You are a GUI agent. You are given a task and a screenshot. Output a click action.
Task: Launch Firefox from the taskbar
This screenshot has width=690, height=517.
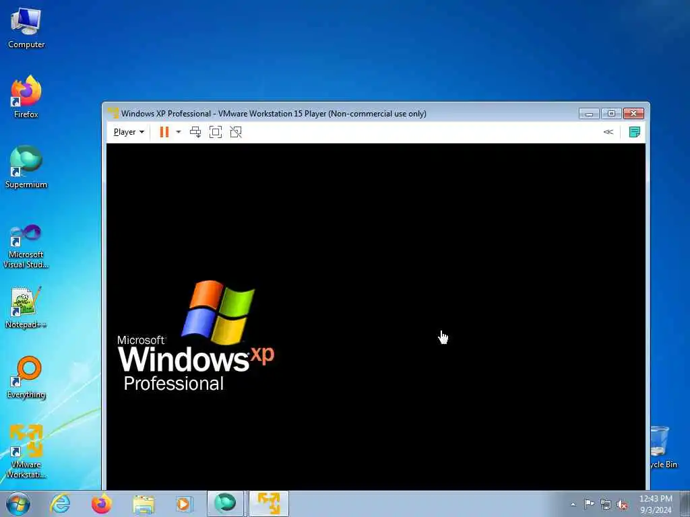click(x=102, y=504)
